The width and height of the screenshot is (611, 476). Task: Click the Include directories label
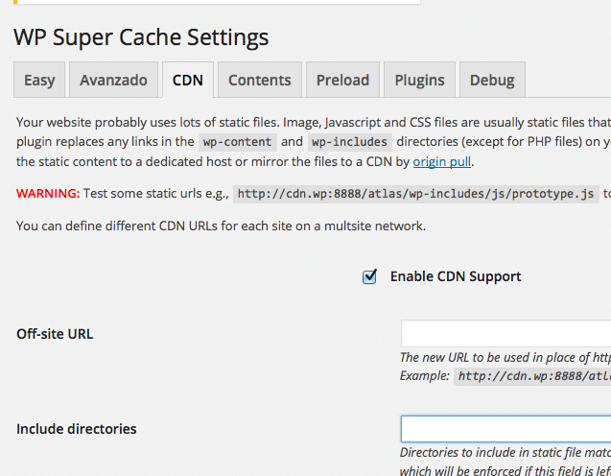[x=77, y=429]
